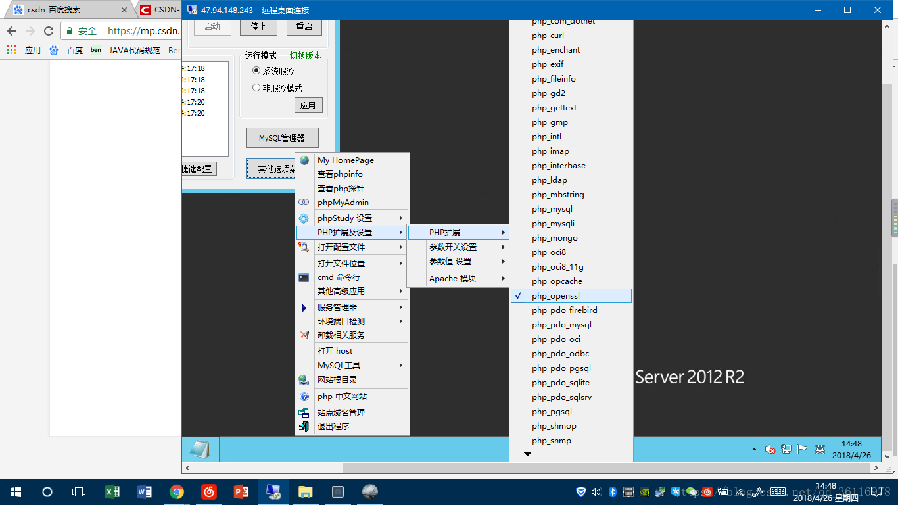Image resolution: width=898 pixels, height=505 pixels.
Task: Expand the MySQL工具 submenu
Action: (352, 366)
